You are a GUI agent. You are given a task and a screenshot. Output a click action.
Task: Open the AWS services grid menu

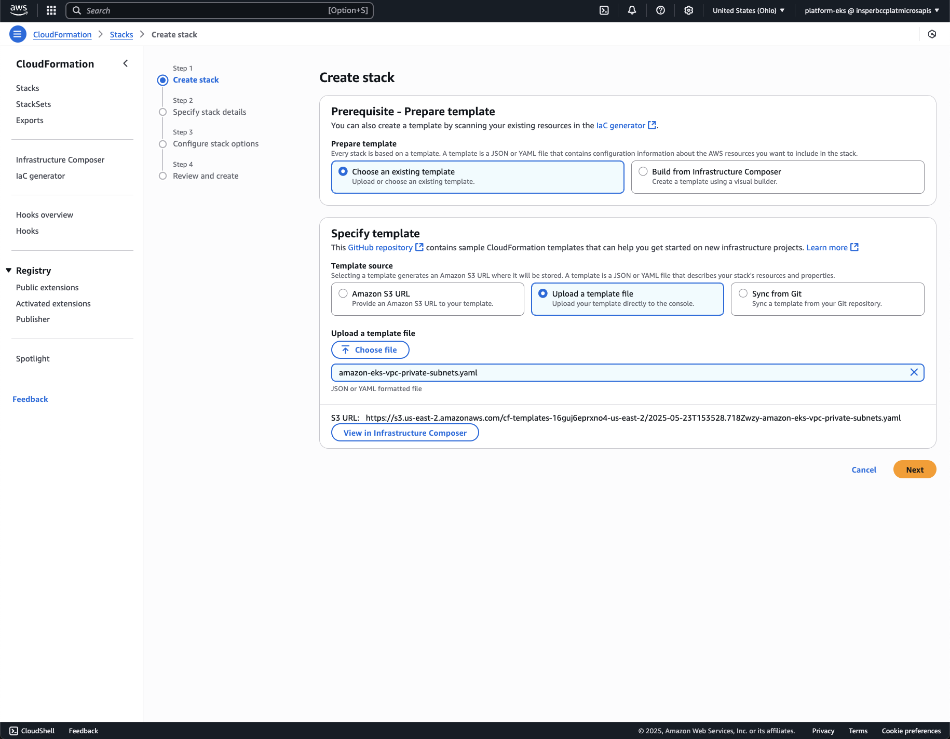[x=51, y=10]
